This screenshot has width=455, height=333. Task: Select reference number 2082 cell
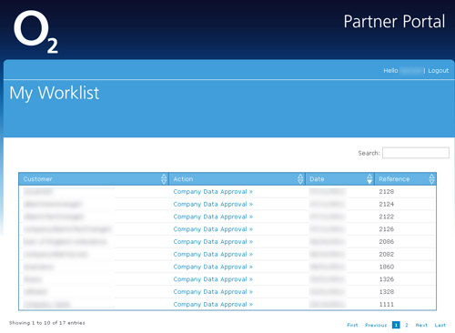pyautogui.click(x=387, y=255)
